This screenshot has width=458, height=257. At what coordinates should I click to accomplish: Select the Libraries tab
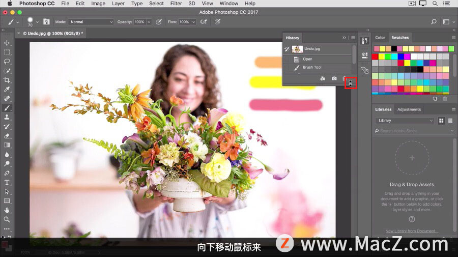coord(383,109)
